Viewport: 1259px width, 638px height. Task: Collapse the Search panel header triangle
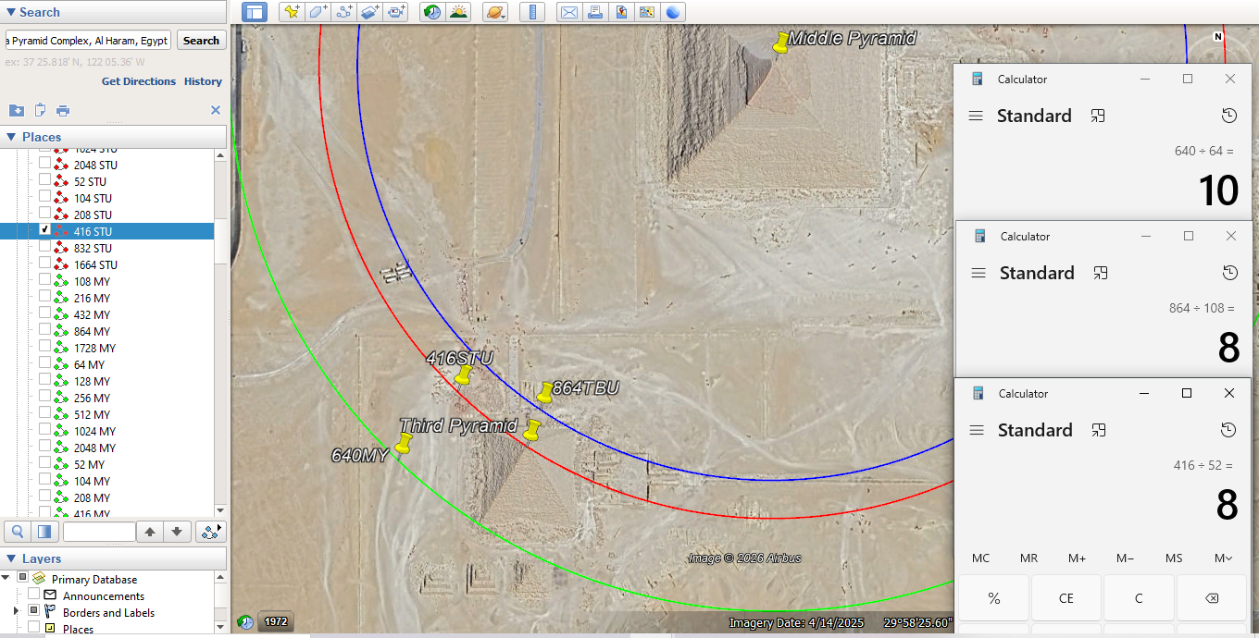coord(10,12)
